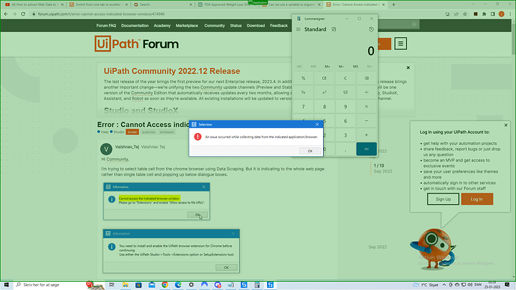Click the 3 key in Calculator
Viewport: 516px width, 290px height.
345,135
